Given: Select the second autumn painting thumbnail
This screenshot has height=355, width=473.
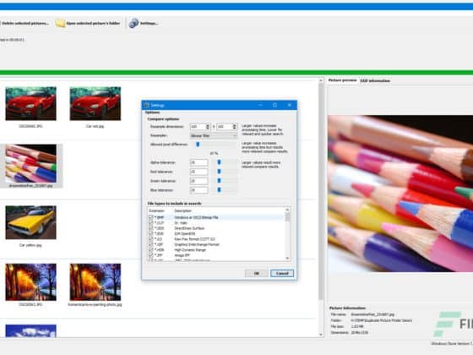Looking at the screenshot, I should (x=95, y=282).
